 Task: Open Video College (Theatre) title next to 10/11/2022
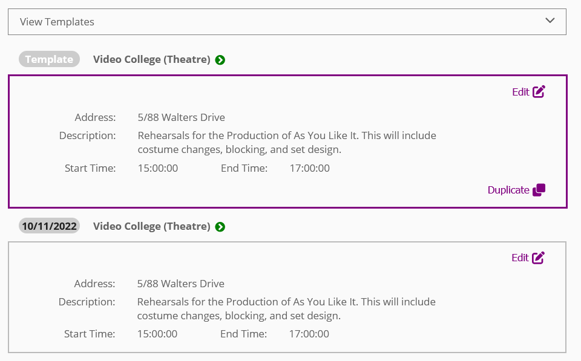pyautogui.click(x=151, y=226)
